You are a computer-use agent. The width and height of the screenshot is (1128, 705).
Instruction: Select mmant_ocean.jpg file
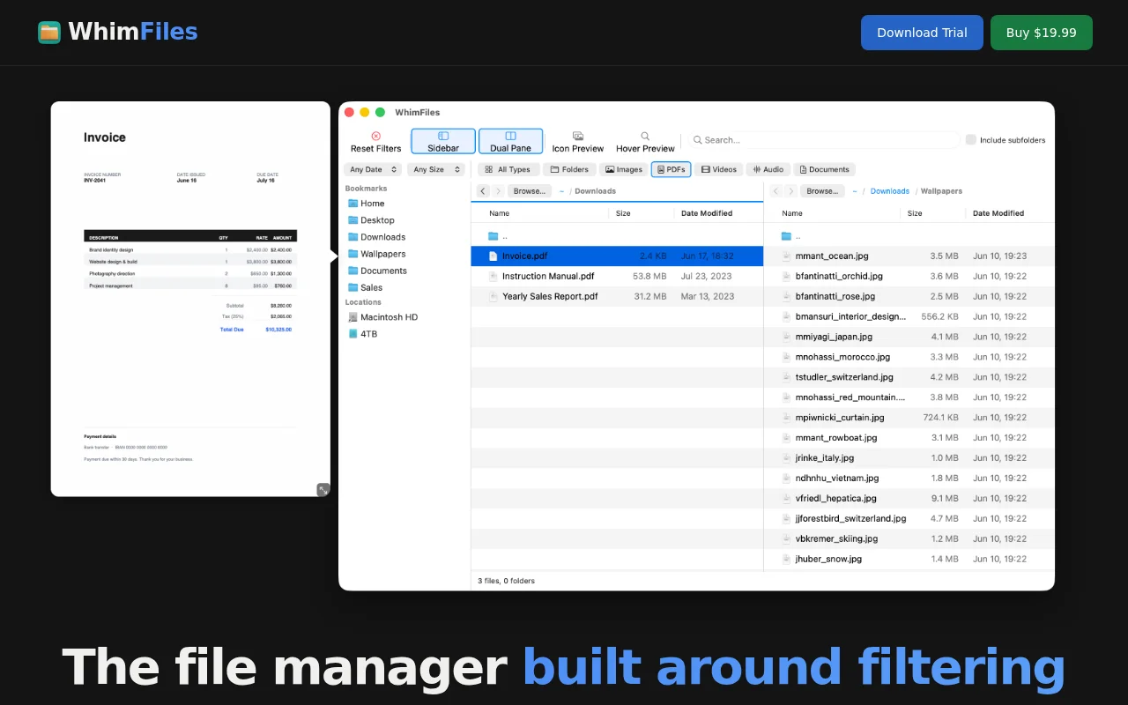[x=909, y=256]
